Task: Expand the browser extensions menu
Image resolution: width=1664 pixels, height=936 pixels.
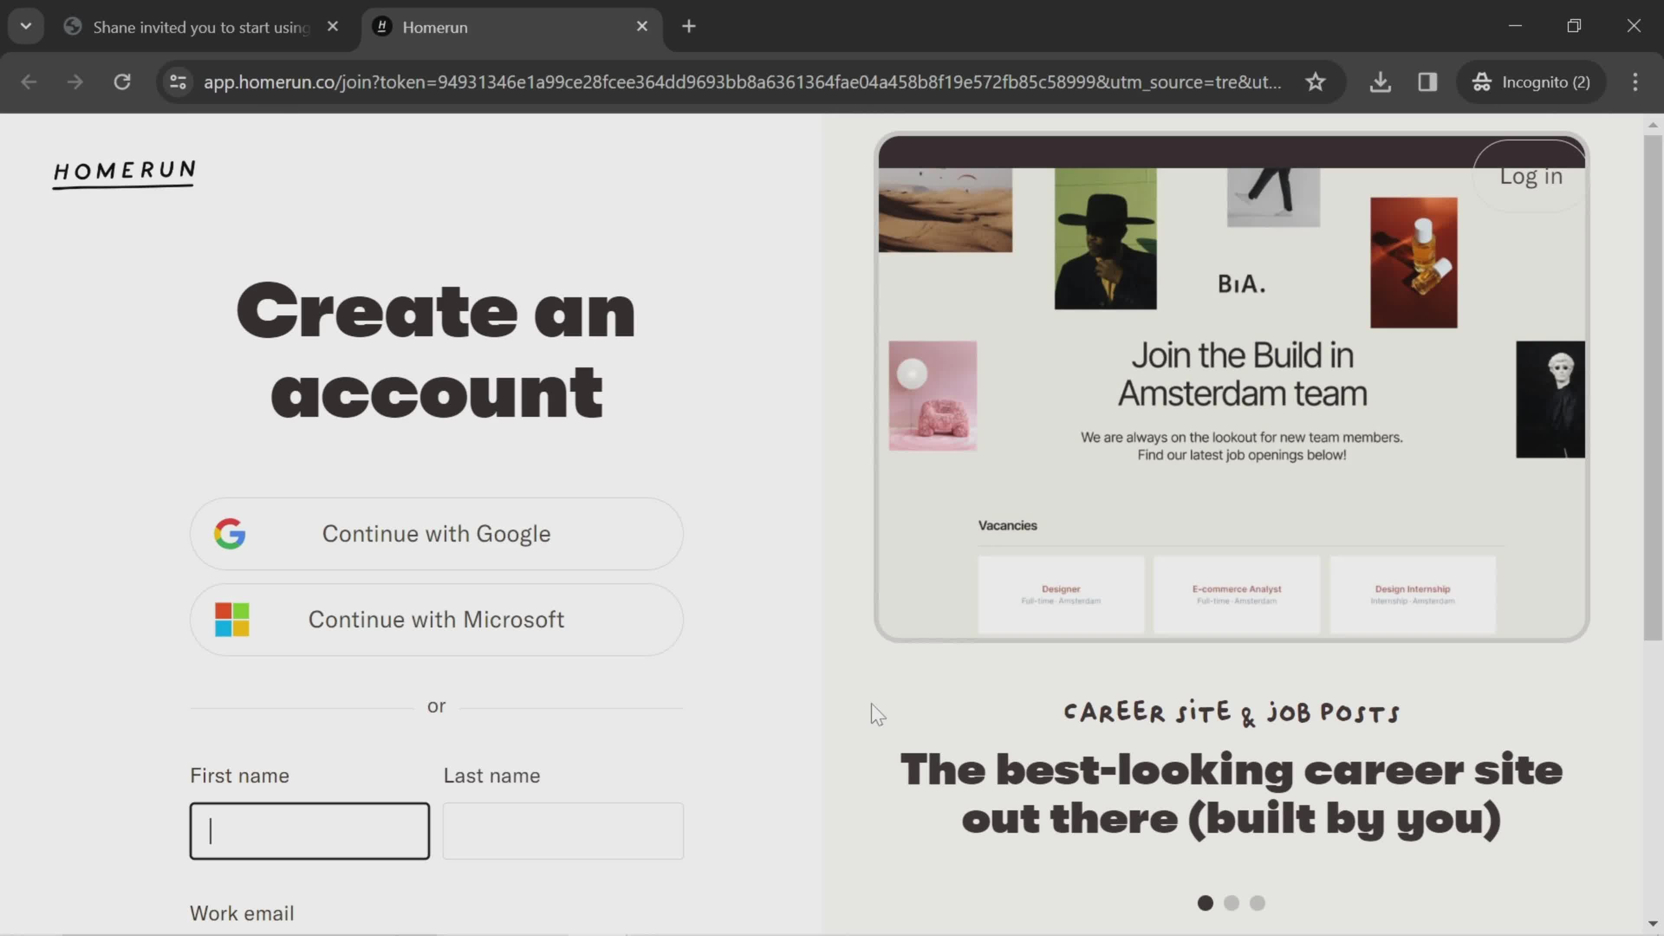Action: (1430, 81)
